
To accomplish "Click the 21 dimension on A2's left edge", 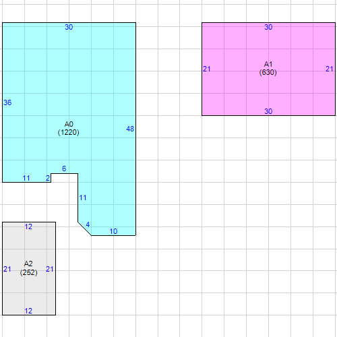I will 7,269.
